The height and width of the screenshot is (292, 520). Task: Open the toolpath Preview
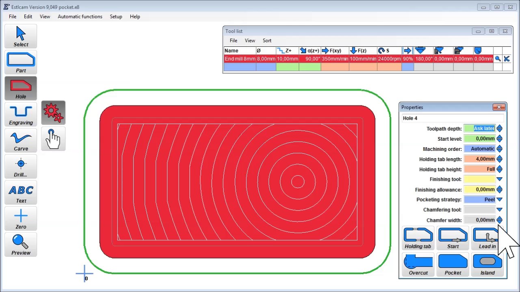point(21,245)
